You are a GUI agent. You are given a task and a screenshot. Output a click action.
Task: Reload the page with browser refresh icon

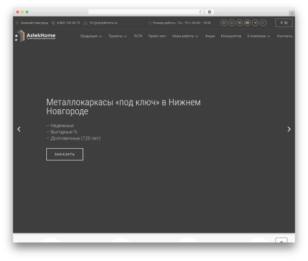(x=200, y=12)
